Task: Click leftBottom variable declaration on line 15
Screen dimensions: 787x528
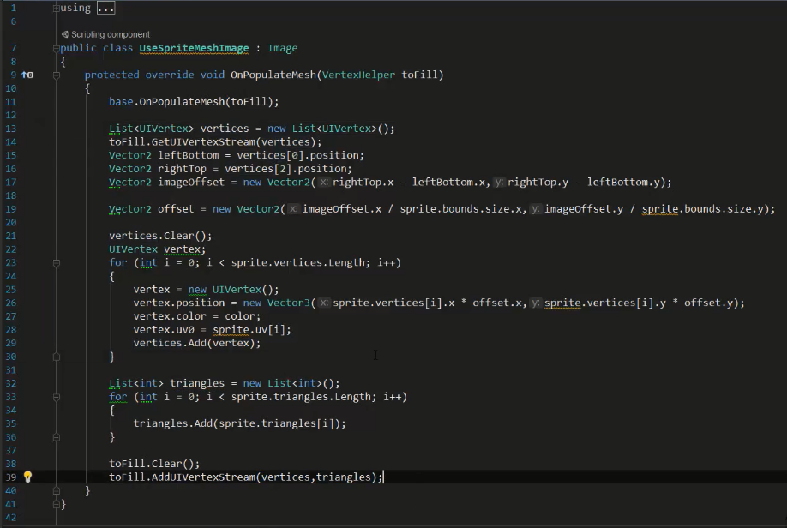Action: pos(189,155)
